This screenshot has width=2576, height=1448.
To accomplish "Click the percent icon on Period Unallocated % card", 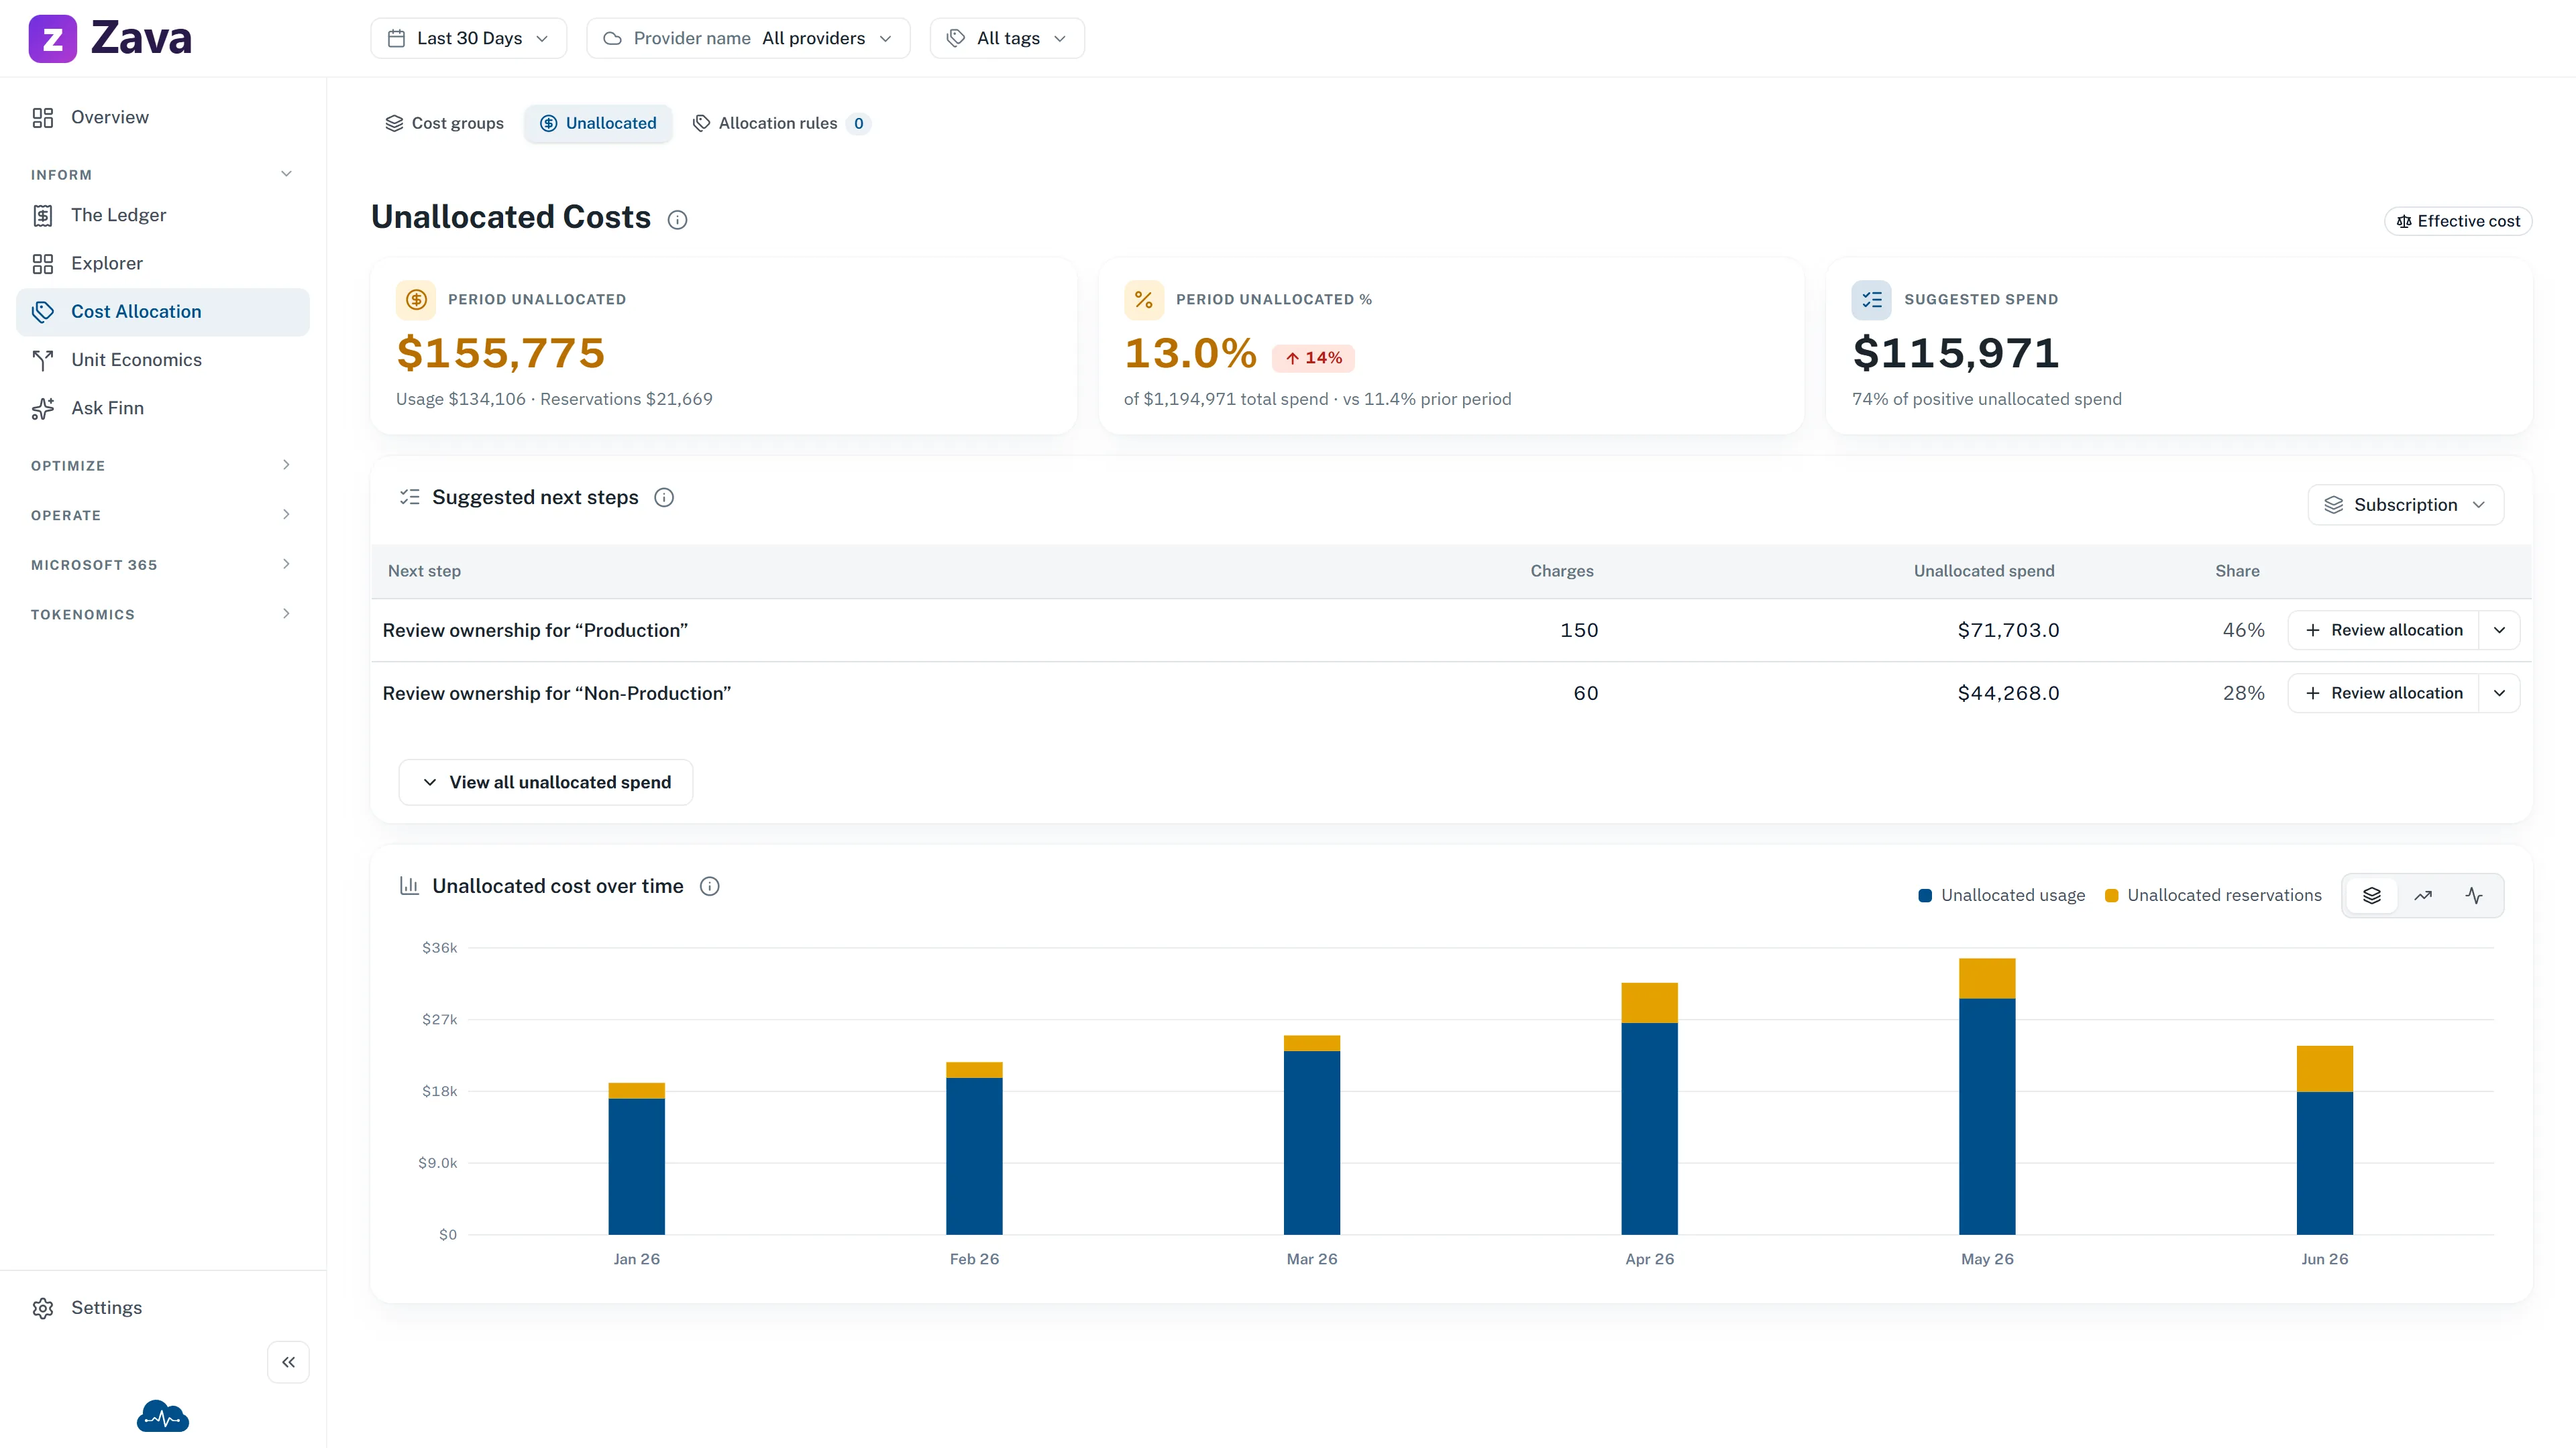I will (x=1144, y=300).
